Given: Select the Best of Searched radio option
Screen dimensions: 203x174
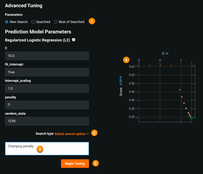Looking at the screenshot, I should coord(56,22).
